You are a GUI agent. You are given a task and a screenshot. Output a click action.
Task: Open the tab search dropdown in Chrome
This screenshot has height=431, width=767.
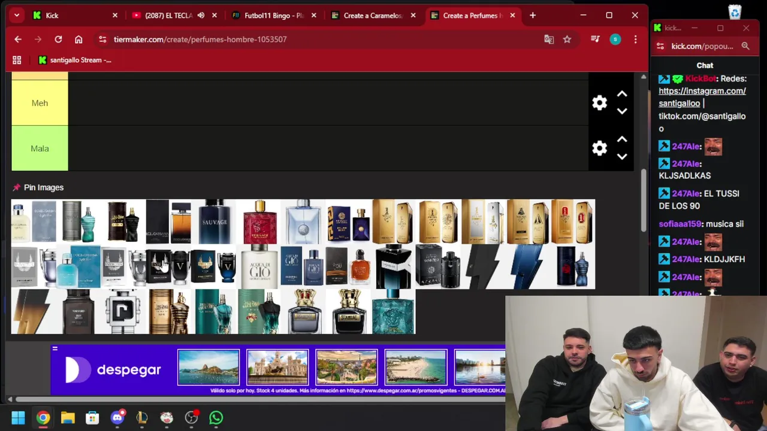(17, 16)
